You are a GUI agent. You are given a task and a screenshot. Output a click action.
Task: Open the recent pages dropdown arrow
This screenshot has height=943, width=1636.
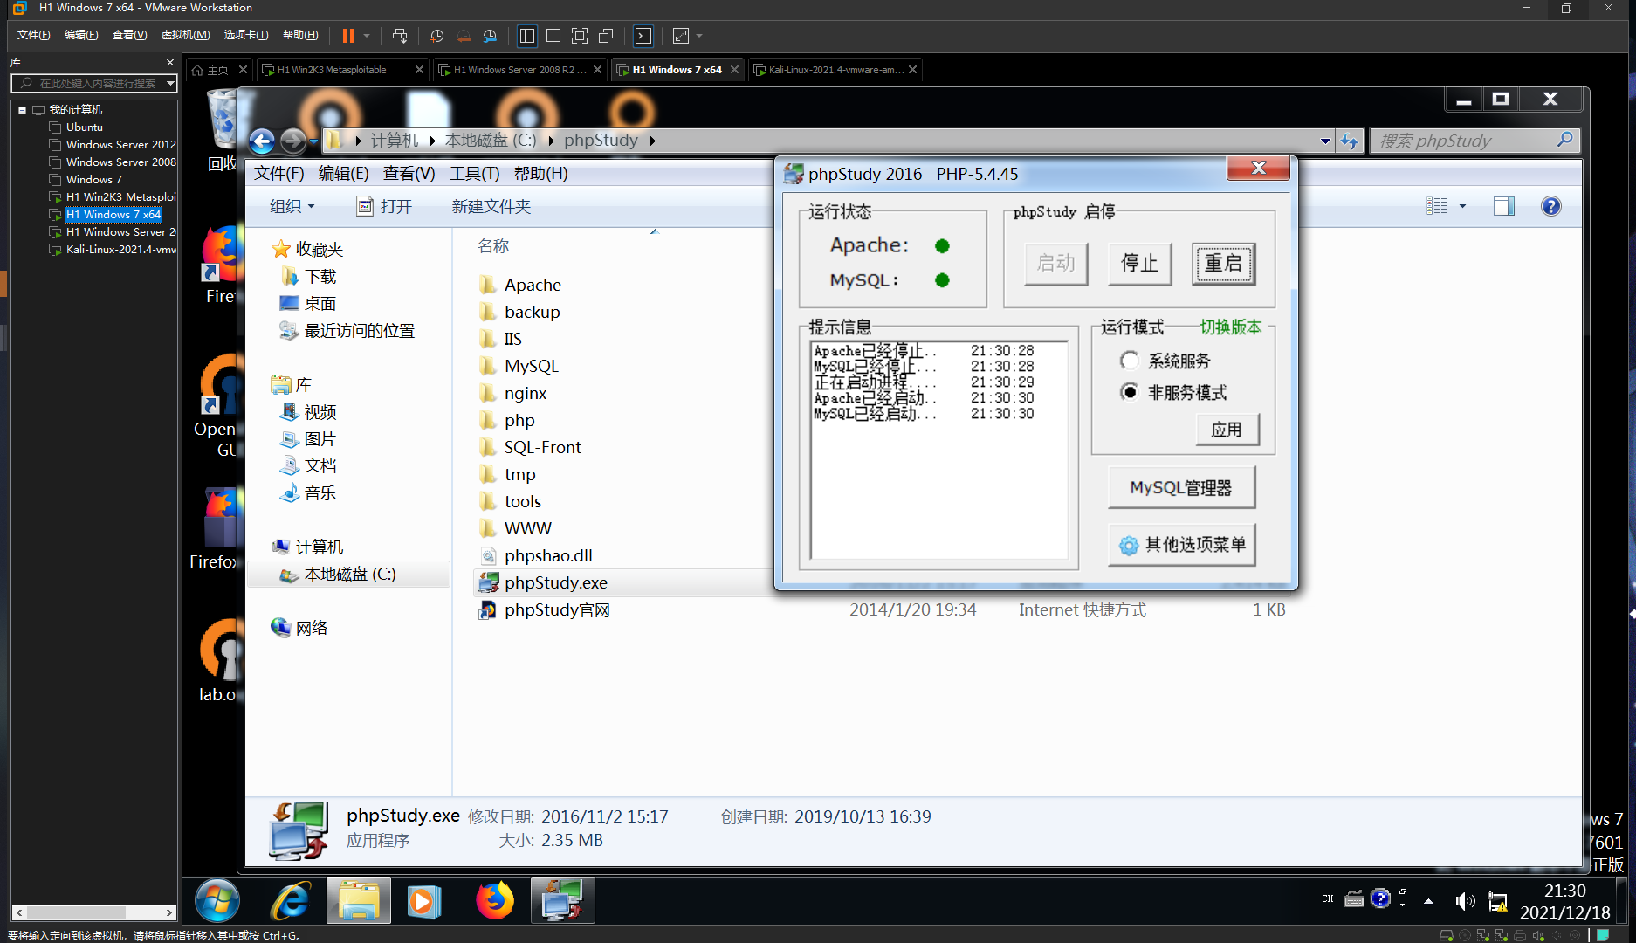(313, 141)
